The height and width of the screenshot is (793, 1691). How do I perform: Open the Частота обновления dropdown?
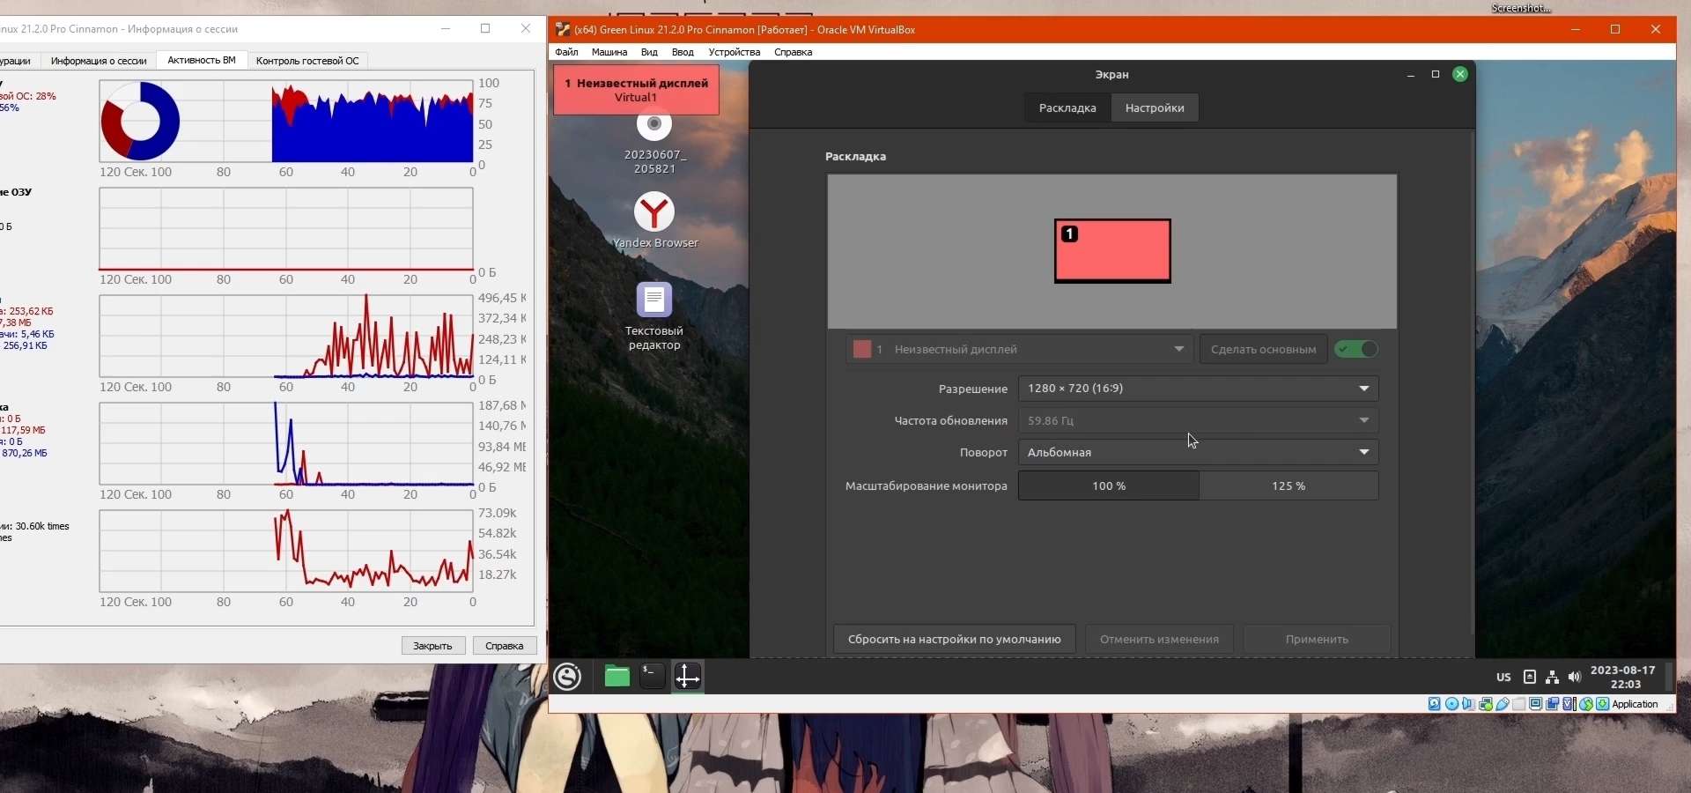point(1198,420)
